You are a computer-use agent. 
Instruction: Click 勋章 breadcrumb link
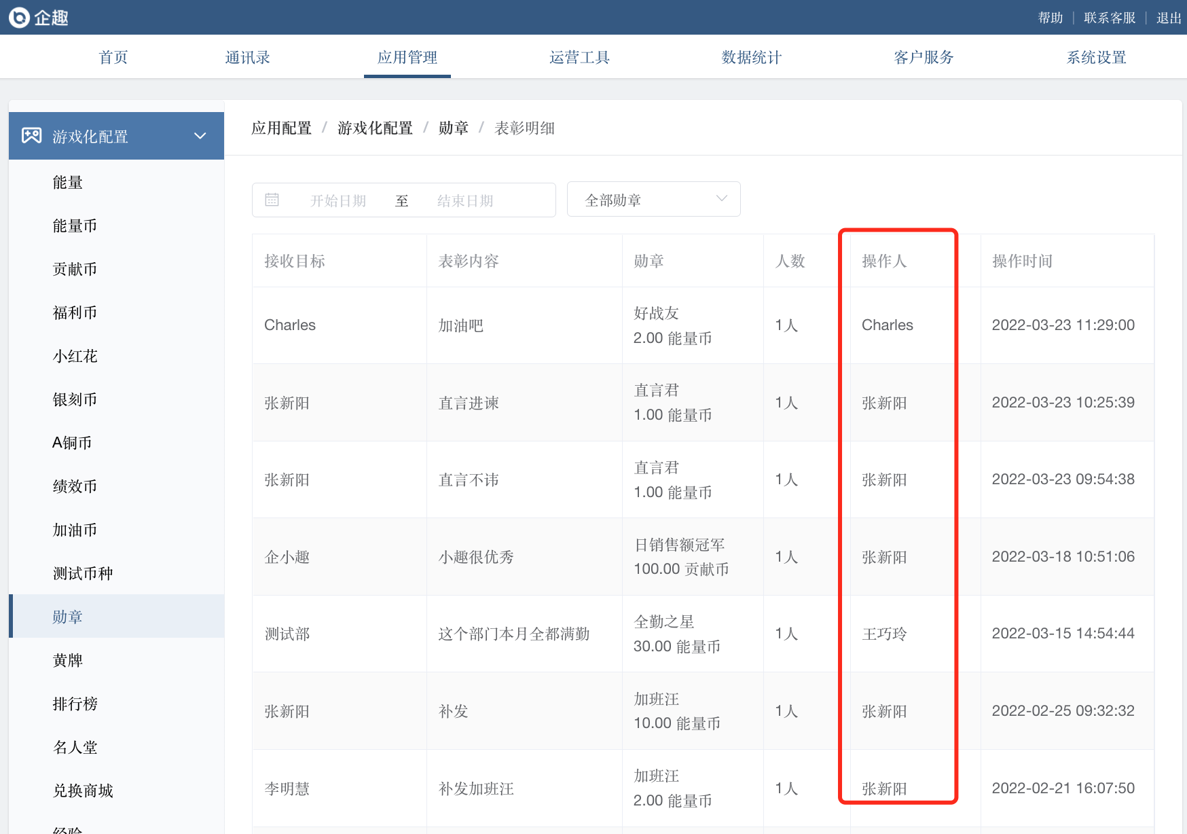click(x=454, y=128)
